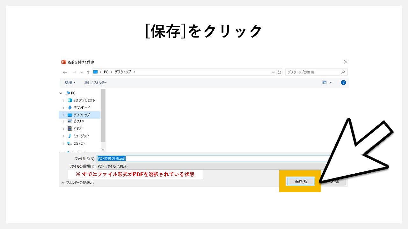
Task: Refresh the folder view with the refresh icon
Action: [x=280, y=72]
